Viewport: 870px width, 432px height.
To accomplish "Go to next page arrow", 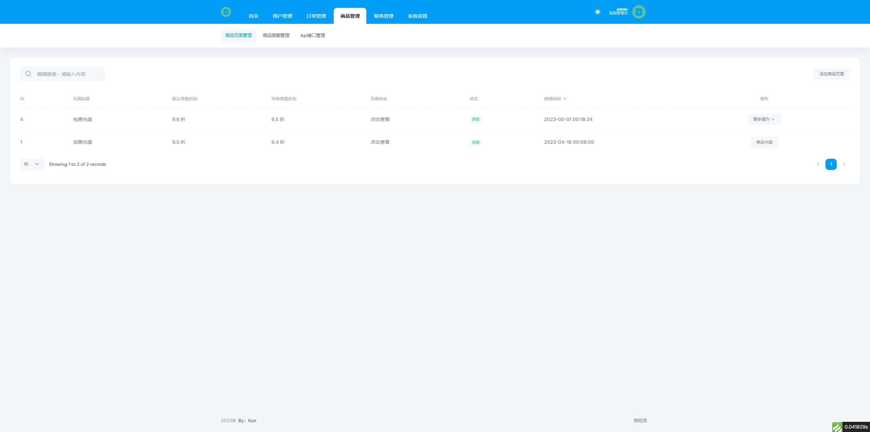I will pyautogui.click(x=844, y=165).
